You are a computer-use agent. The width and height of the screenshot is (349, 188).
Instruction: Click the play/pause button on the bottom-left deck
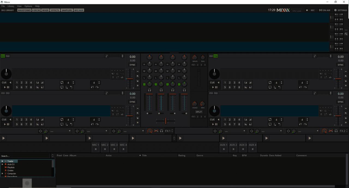(6, 124)
